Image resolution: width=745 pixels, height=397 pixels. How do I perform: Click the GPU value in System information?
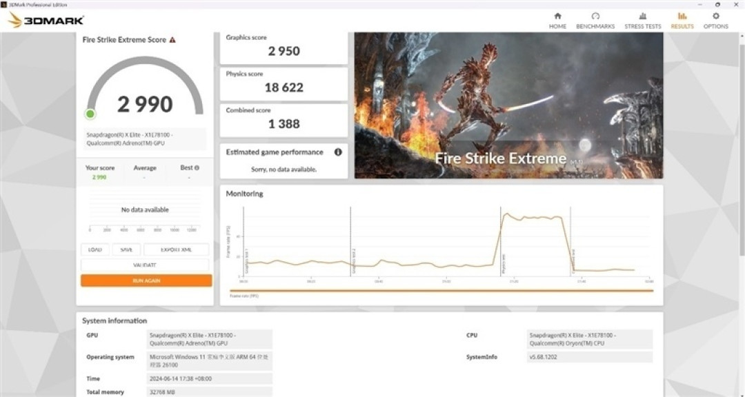[209, 339]
